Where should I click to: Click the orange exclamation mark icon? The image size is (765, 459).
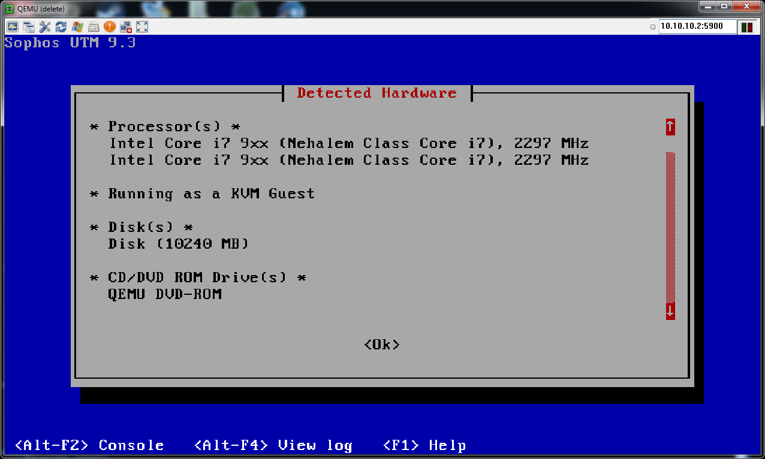110,26
